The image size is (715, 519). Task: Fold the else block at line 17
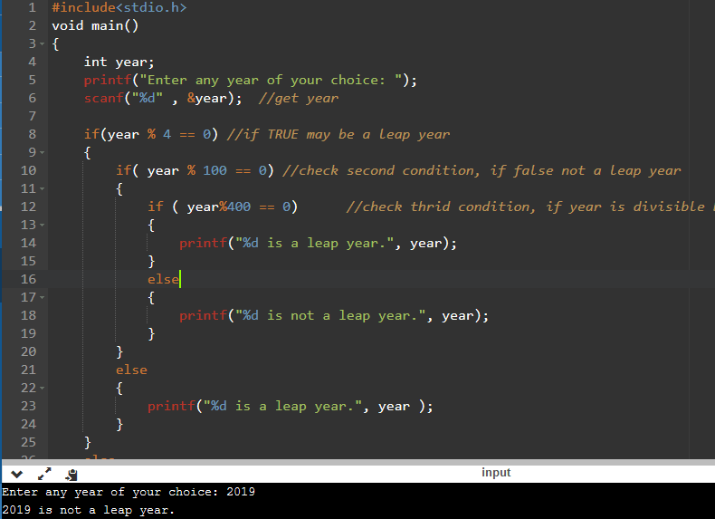(x=42, y=297)
